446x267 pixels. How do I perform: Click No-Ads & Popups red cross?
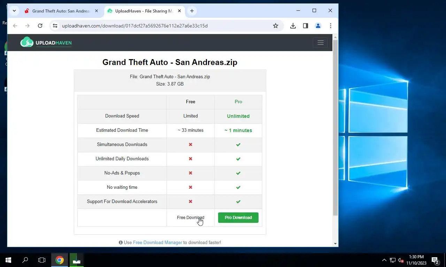191,173
